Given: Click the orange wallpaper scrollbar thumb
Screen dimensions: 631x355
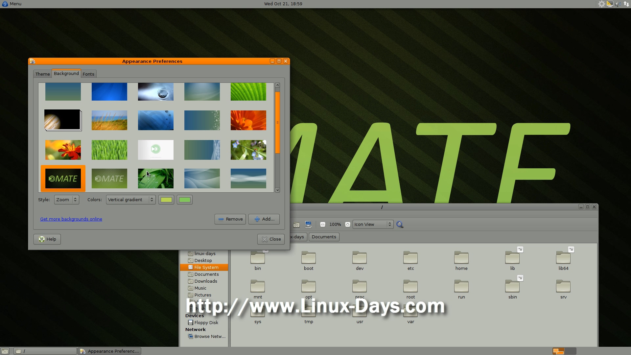Looking at the screenshot, I should point(277,123).
